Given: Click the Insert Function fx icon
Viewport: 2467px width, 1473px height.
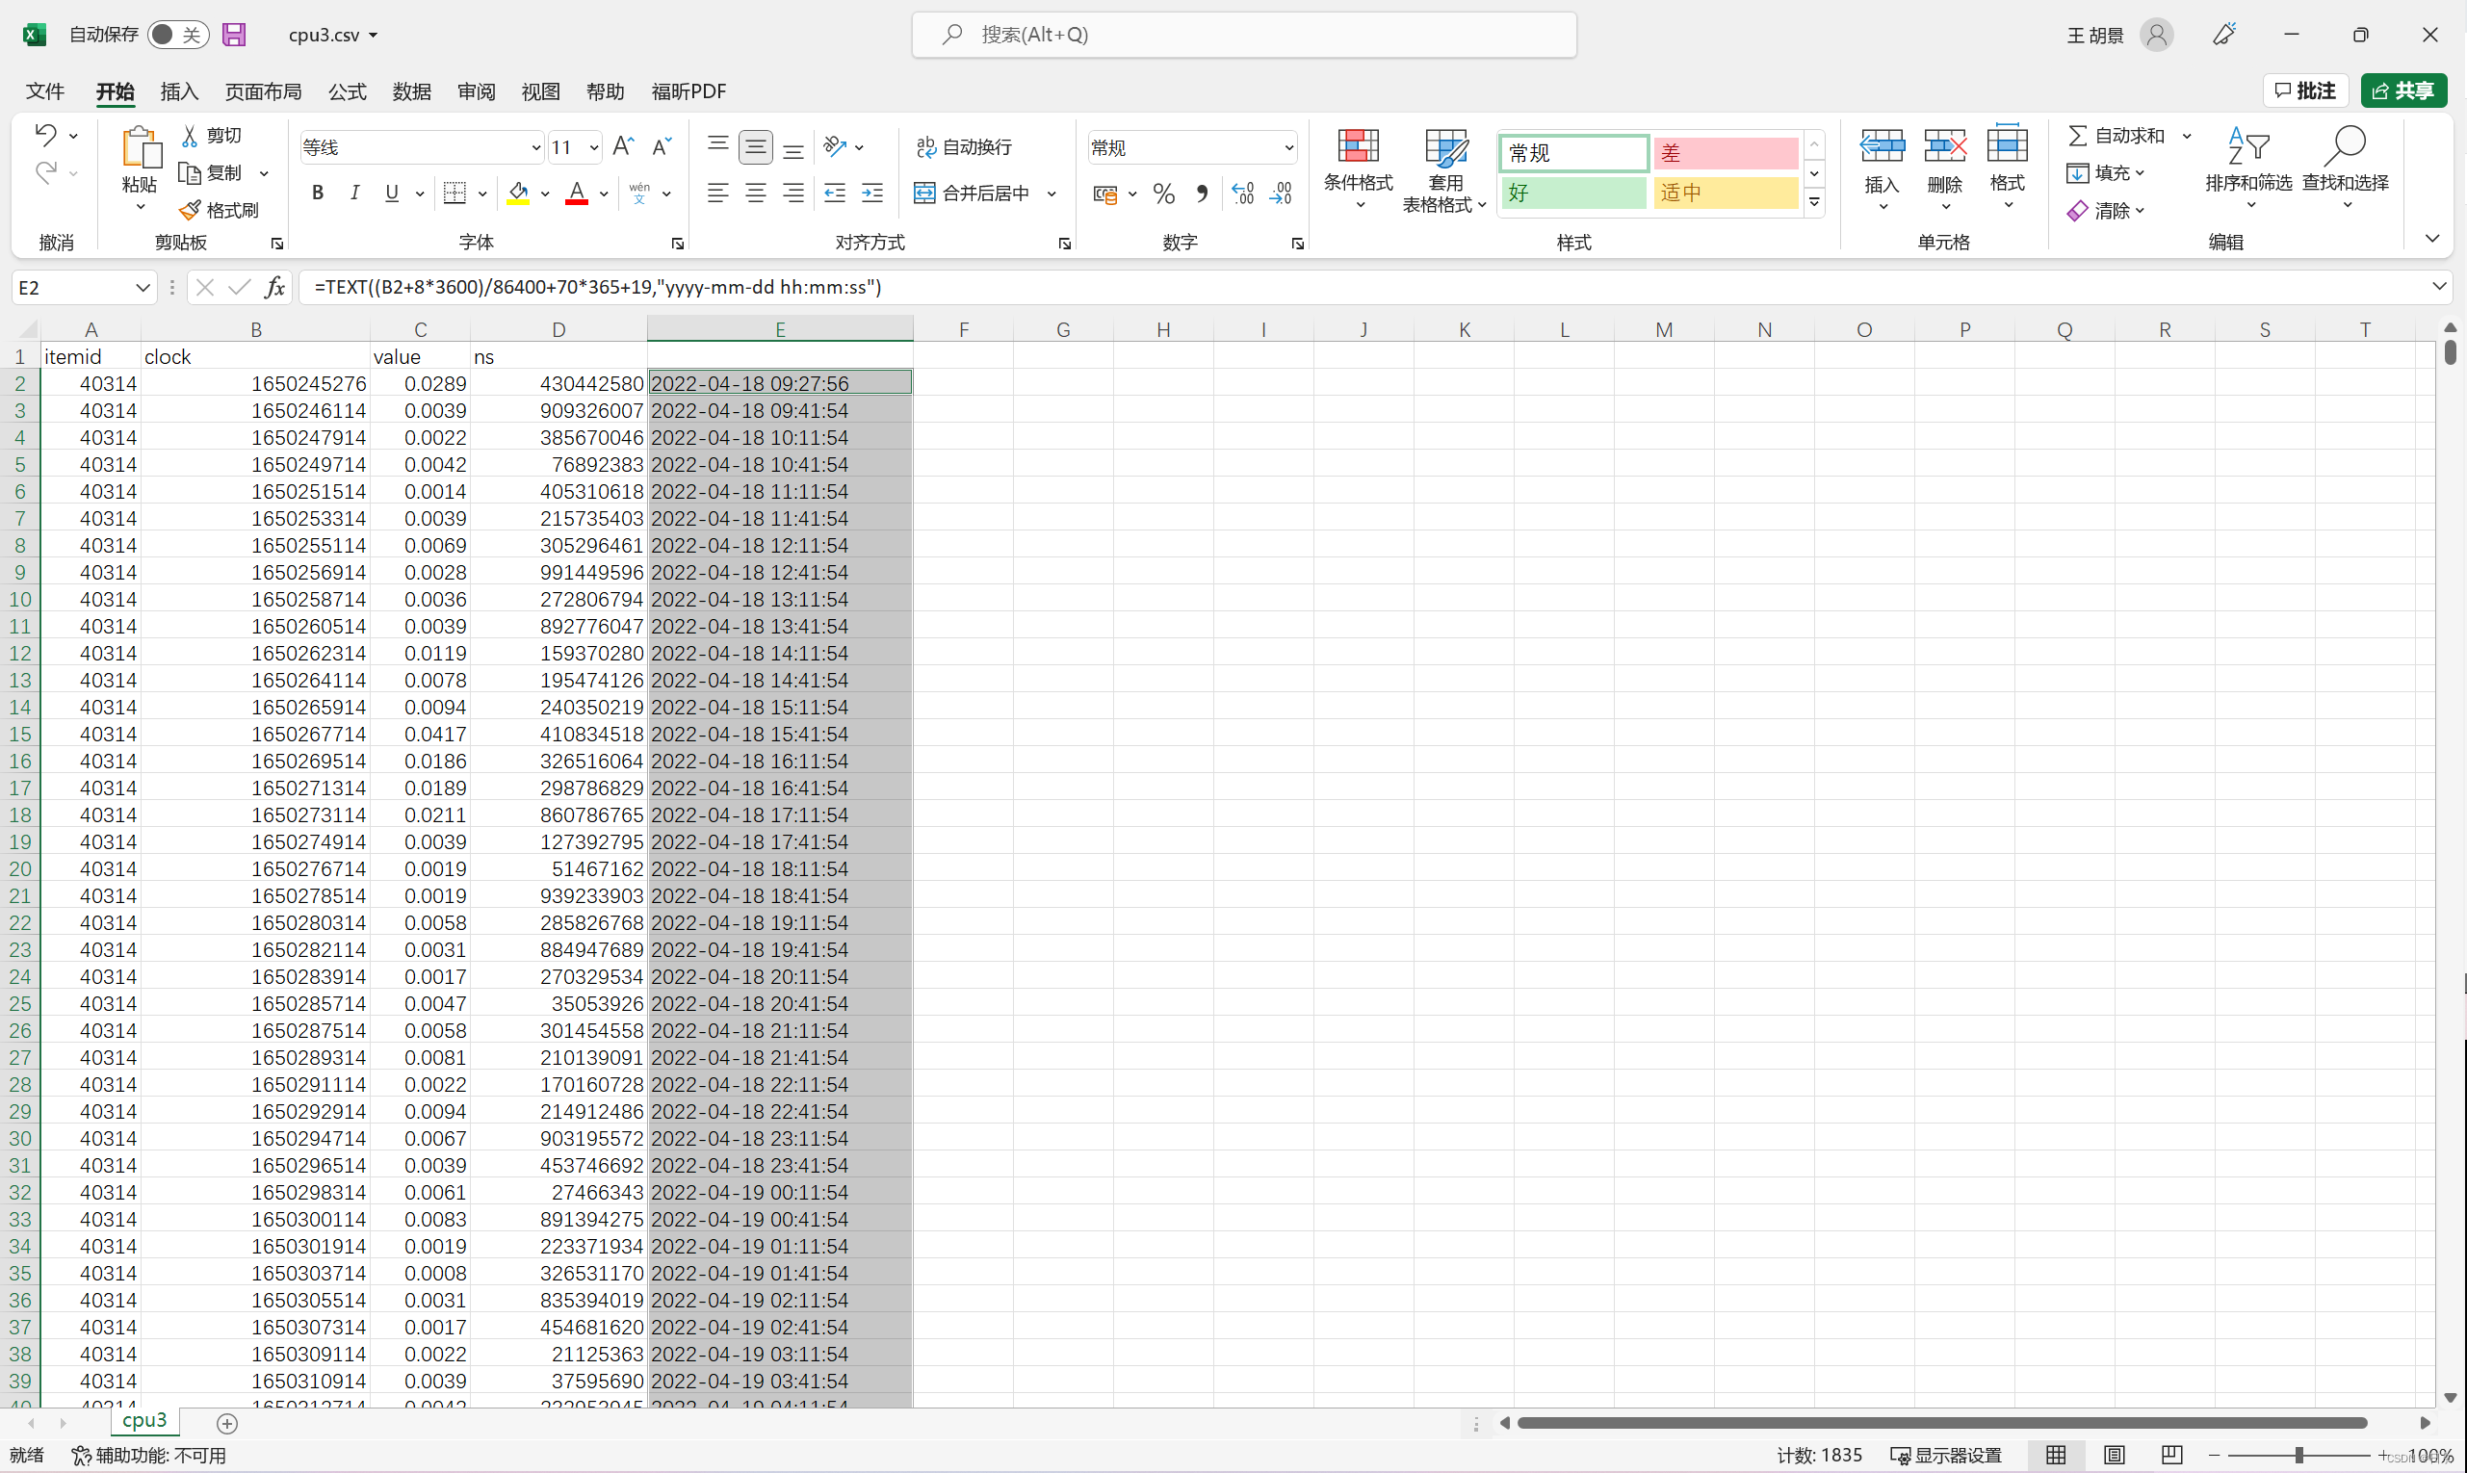Looking at the screenshot, I should coord(274,288).
